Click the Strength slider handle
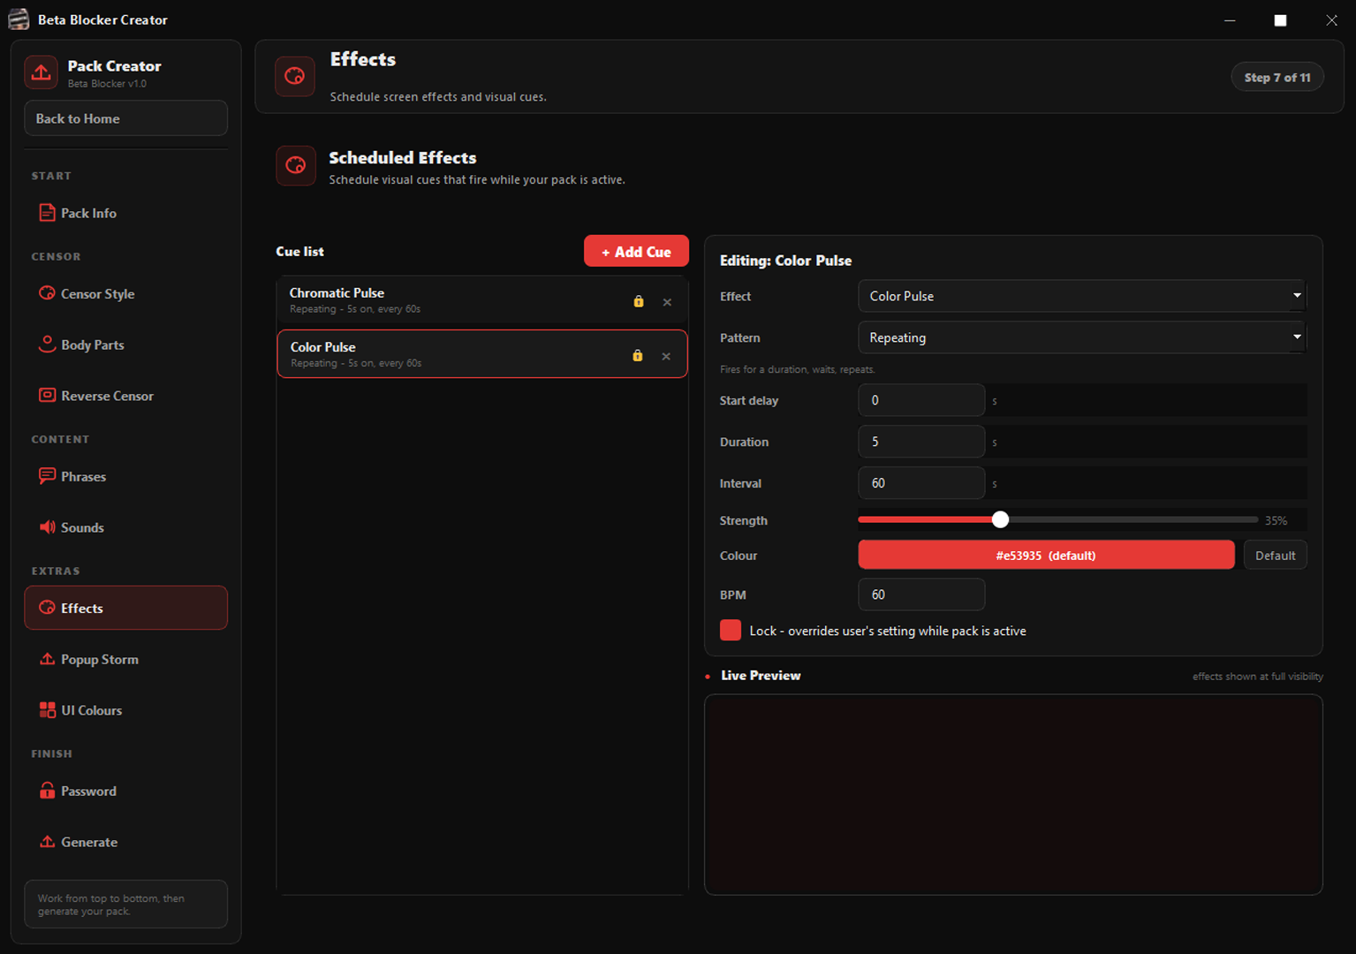Screen dimensions: 1356x954 [x=1000, y=519]
